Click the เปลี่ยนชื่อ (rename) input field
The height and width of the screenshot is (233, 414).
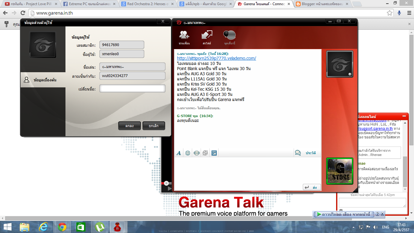[x=132, y=89]
